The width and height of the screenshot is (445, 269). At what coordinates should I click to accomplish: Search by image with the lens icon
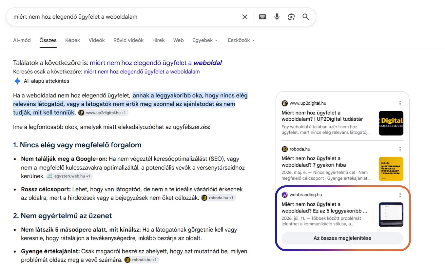click(x=291, y=17)
